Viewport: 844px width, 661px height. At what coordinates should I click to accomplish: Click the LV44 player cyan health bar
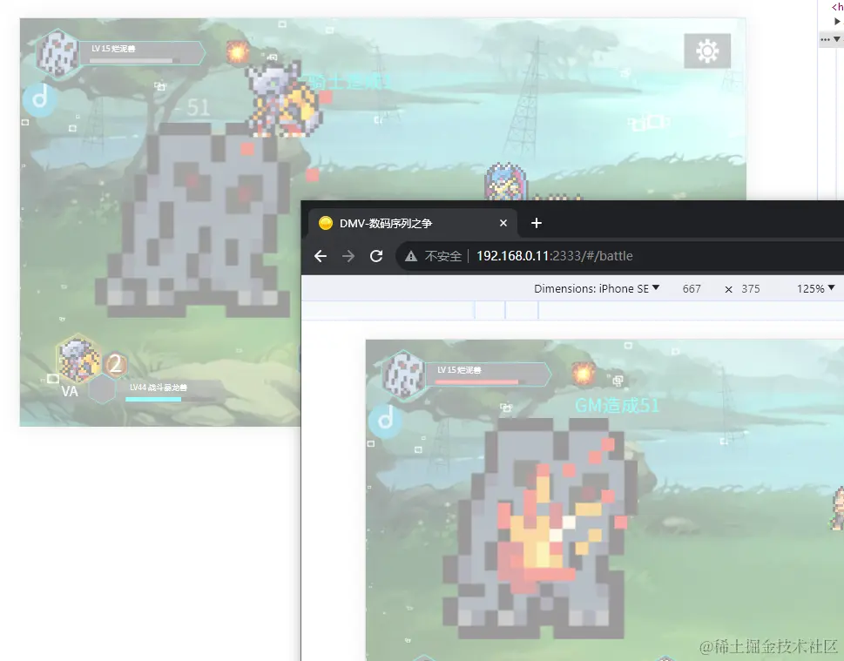pos(153,400)
